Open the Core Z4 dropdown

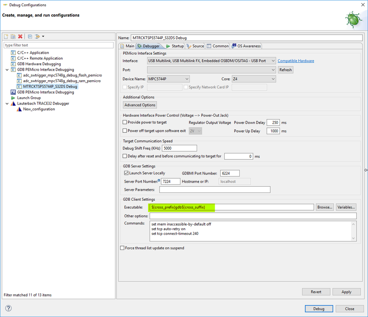click(254, 79)
